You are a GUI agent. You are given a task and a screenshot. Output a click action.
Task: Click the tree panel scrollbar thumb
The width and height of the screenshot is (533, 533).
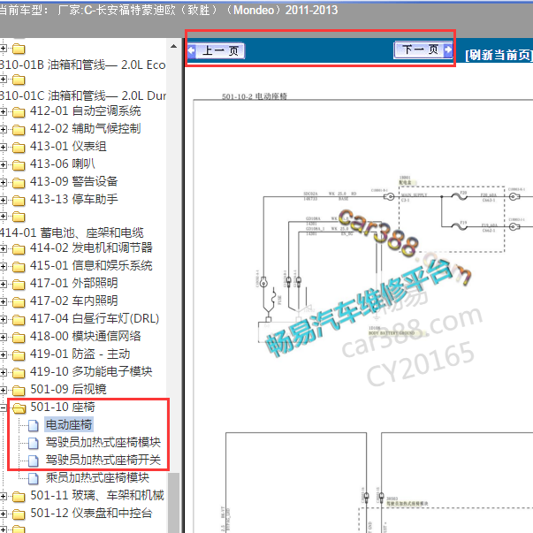tap(174, 503)
